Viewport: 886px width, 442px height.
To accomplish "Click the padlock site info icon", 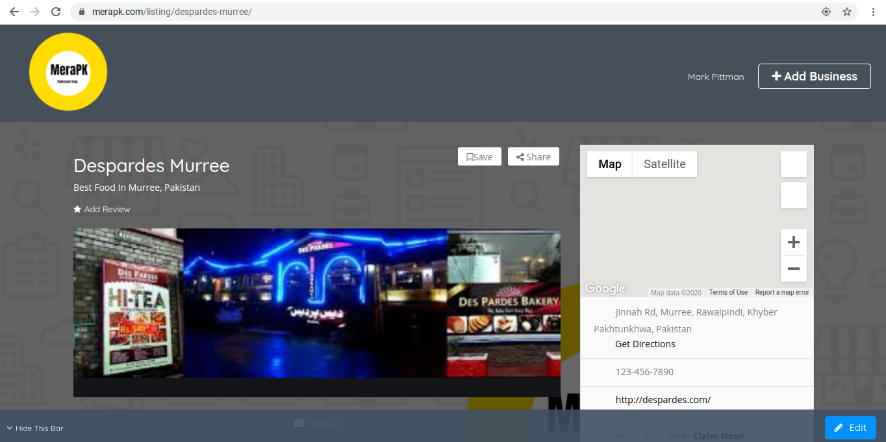I will coord(81,12).
